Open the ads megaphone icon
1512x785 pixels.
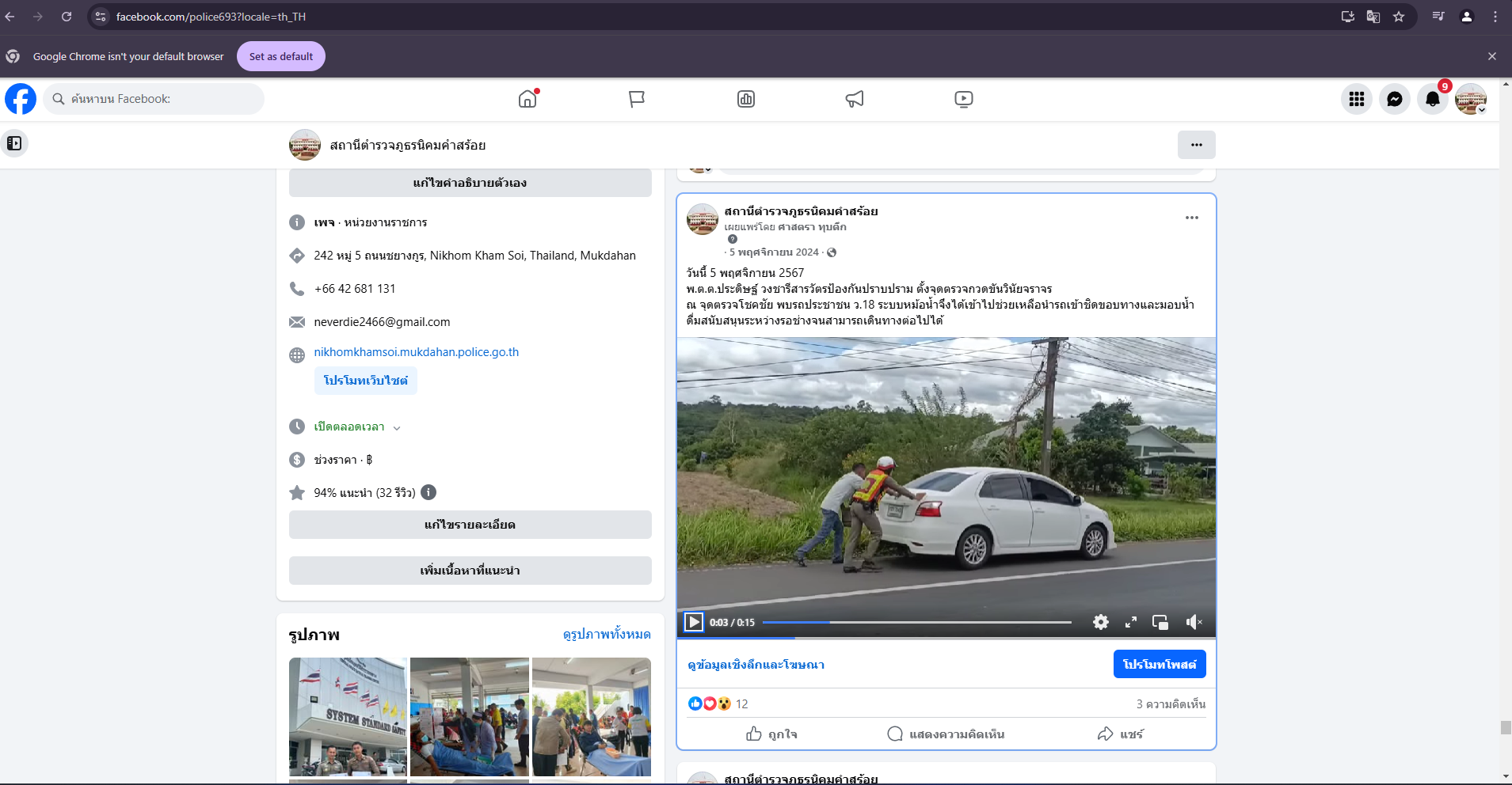pyautogui.click(x=854, y=99)
